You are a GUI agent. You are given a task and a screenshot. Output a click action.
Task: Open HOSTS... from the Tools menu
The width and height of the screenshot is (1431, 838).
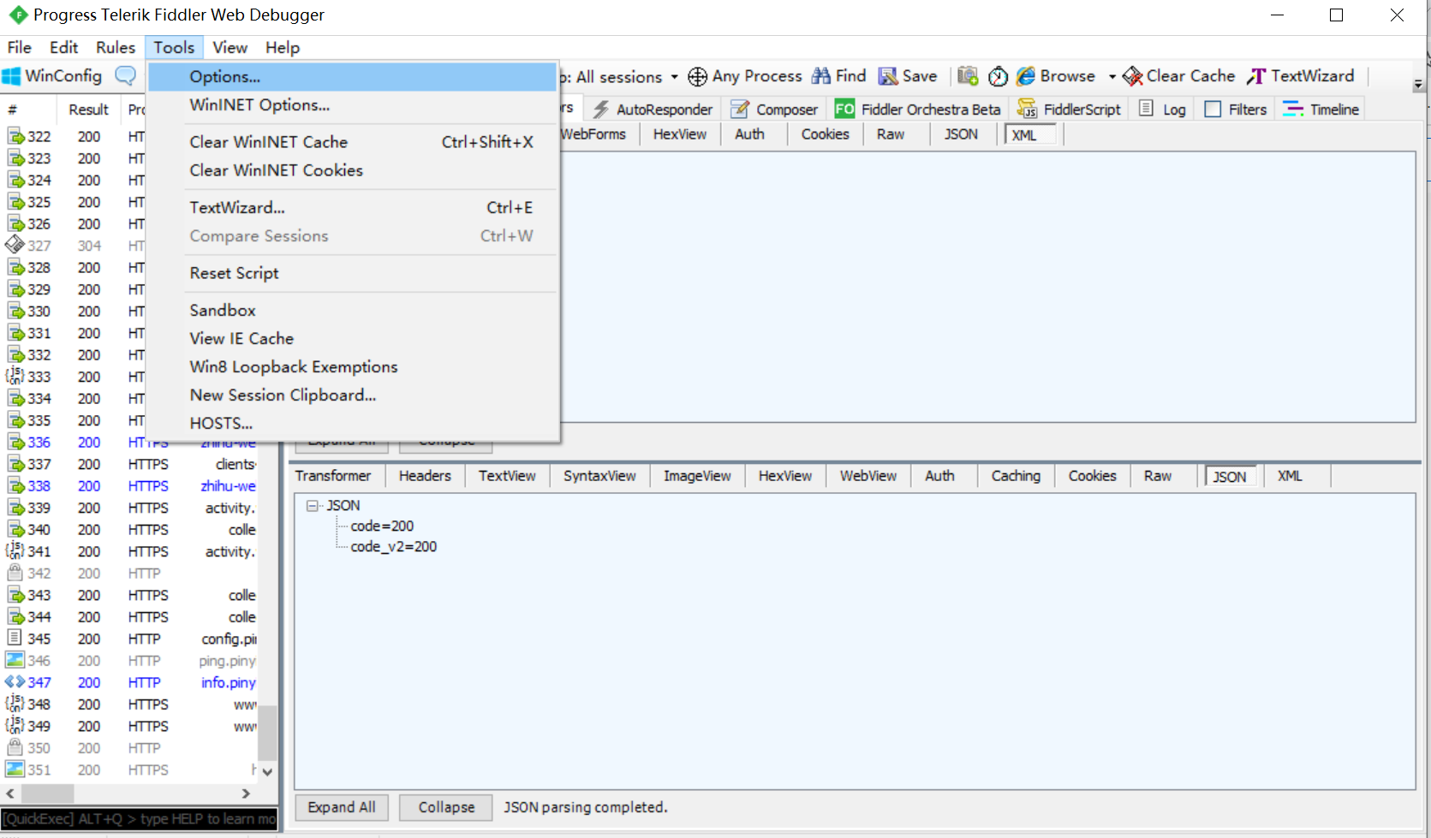[352, 423]
